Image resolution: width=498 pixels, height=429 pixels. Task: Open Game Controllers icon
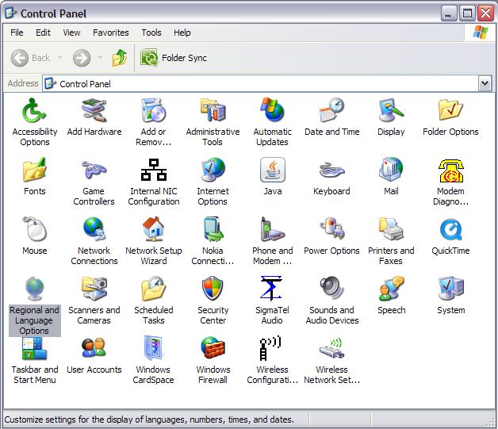click(x=94, y=170)
